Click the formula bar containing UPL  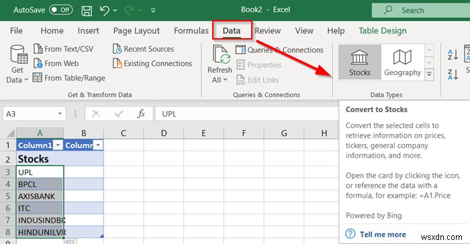point(247,114)
